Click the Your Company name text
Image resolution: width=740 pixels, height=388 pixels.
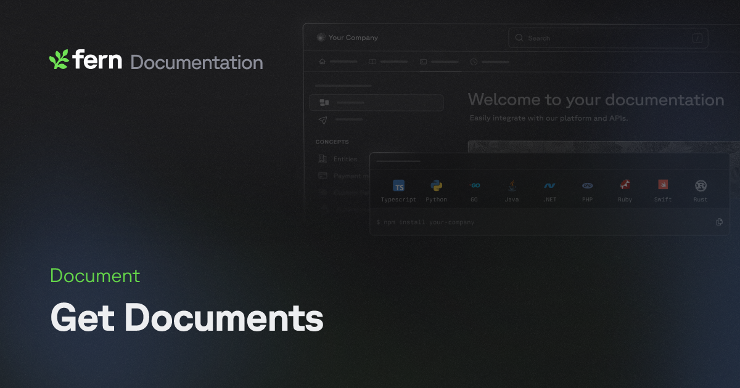coord(353,38)
